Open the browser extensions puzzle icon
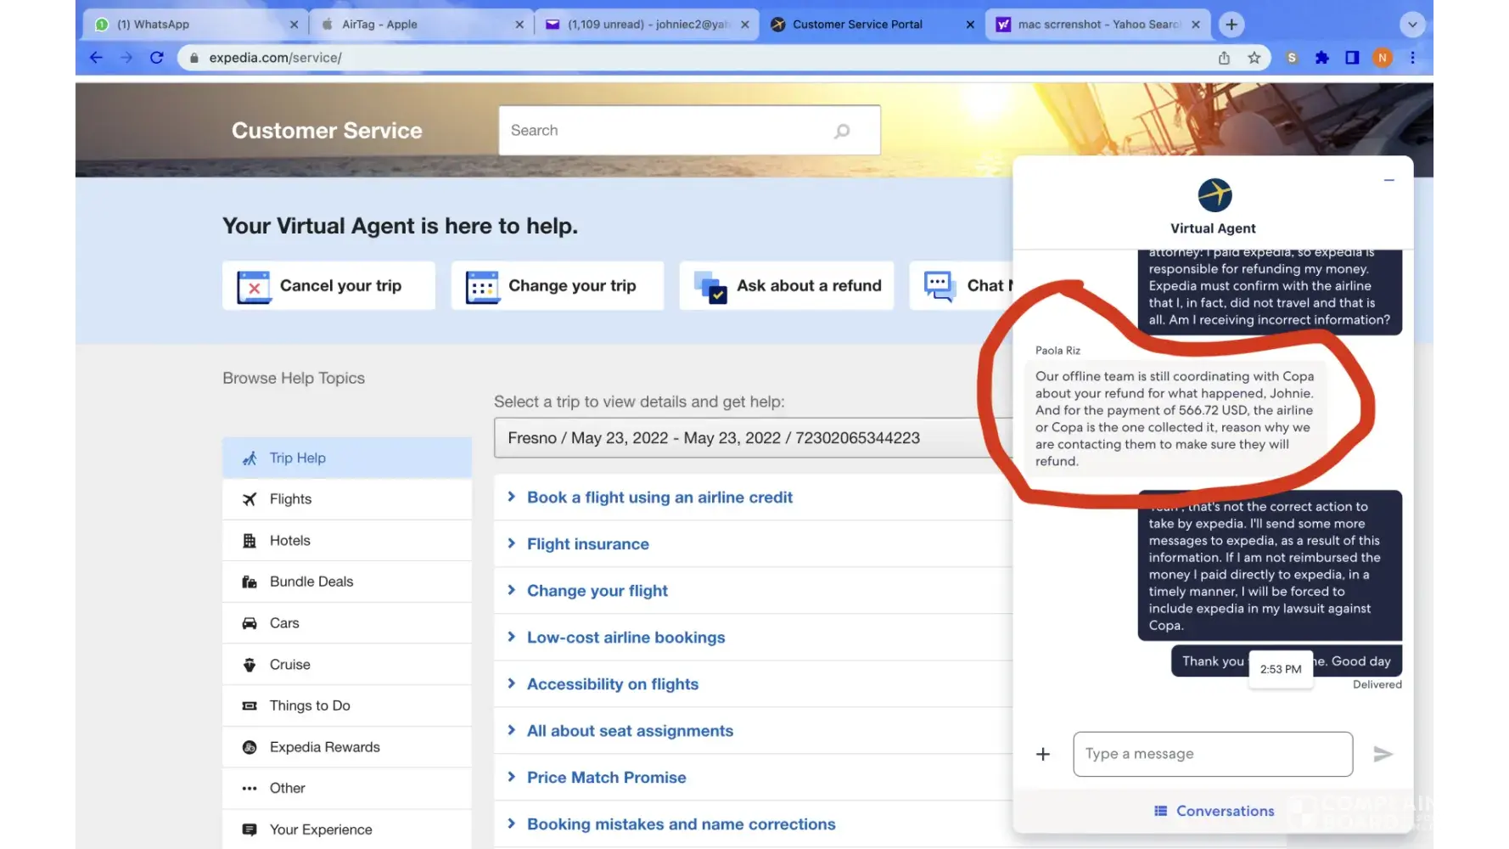Screen dimensions: 1509x849 1321,58
